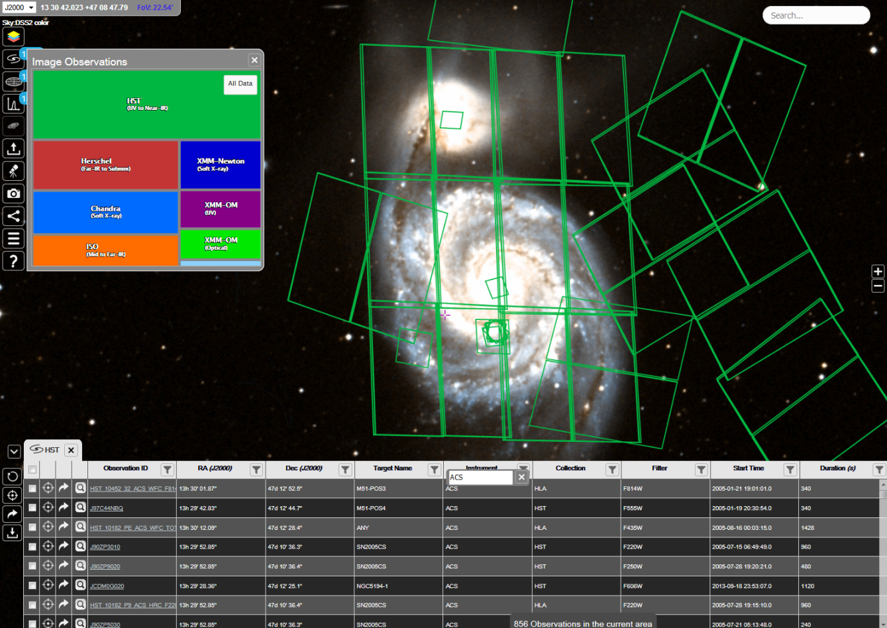
Task: Open the hamburger menu icon
Action: click(13, 238)
